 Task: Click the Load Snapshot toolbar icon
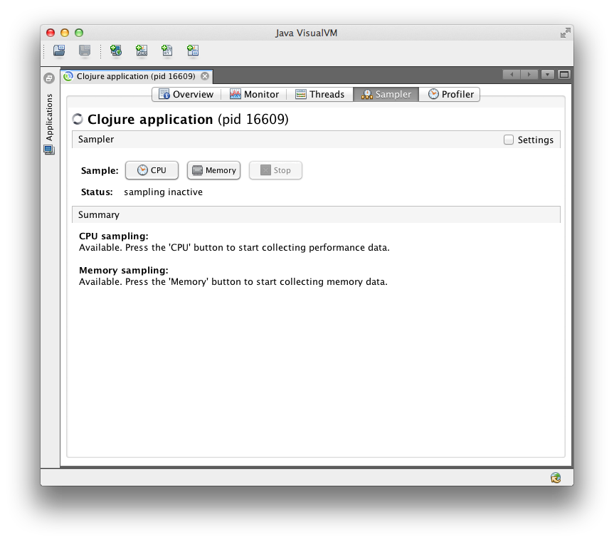click(x=59, y=50)
